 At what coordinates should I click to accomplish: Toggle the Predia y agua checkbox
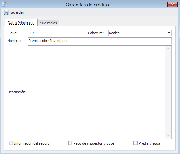[x=135, y=143]
